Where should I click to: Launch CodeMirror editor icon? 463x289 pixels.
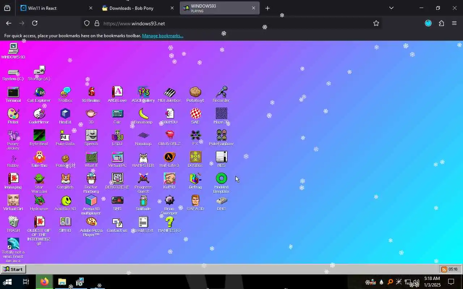(39, 116)
